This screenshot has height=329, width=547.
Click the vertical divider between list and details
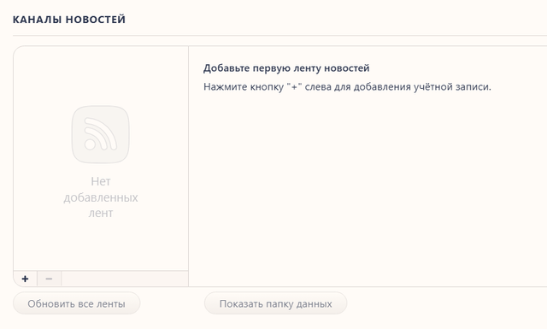click(188, 166)
